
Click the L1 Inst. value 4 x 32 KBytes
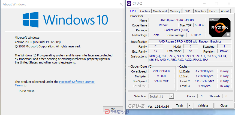[x=204, y=76]
